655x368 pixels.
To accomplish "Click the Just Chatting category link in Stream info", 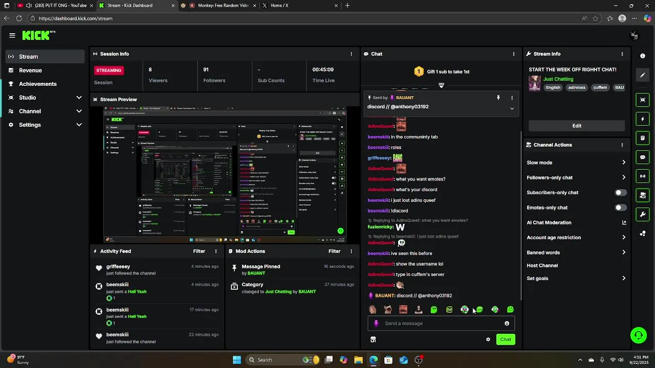I will (558, 79).
